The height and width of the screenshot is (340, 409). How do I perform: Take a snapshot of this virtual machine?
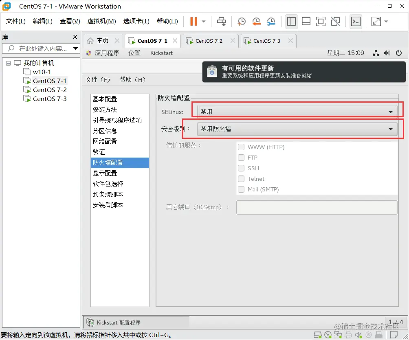242,22
